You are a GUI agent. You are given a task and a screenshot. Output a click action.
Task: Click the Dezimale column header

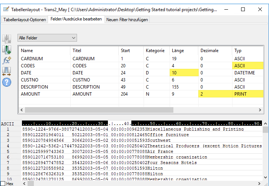point(209,51)
